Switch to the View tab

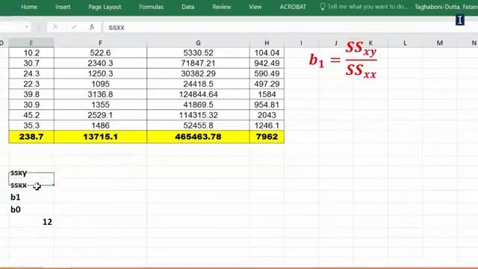coord(255,7)
